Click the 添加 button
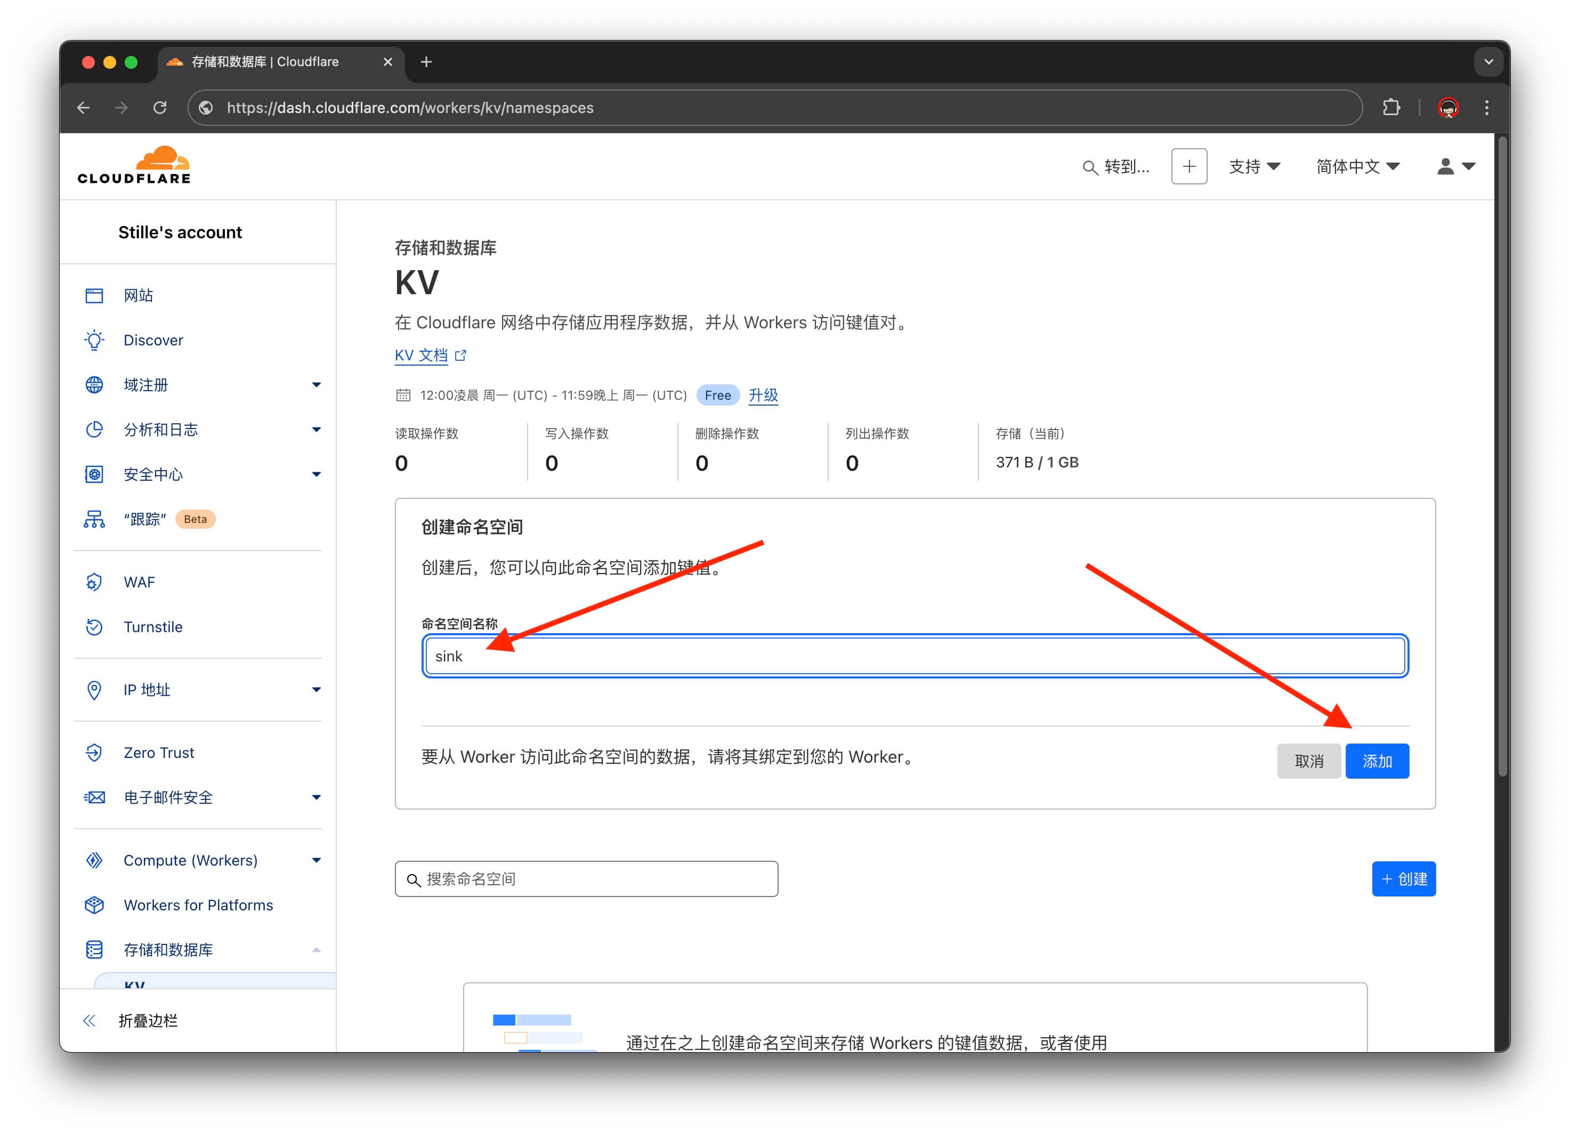This screenshot has width=1570, height=1131. click(x=1377, y=761)
